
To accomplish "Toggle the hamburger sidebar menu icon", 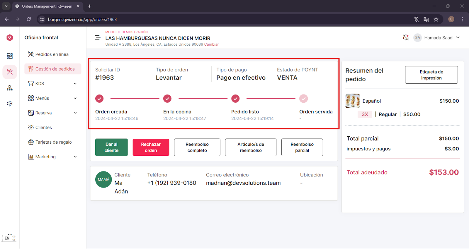I will click(98, 37).
